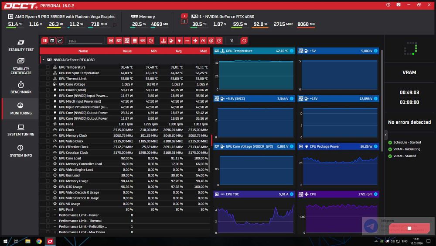The image size is (436, 246).
Task: Toggle fan sensor type filter
Action: point(195,41)
